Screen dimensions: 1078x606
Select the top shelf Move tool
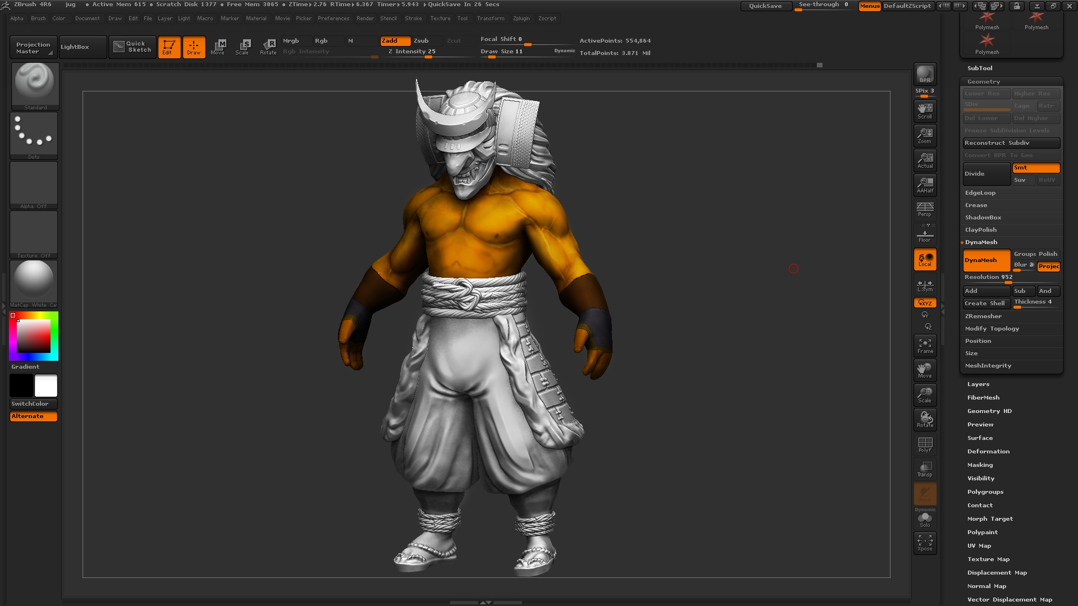click(218, 47)
